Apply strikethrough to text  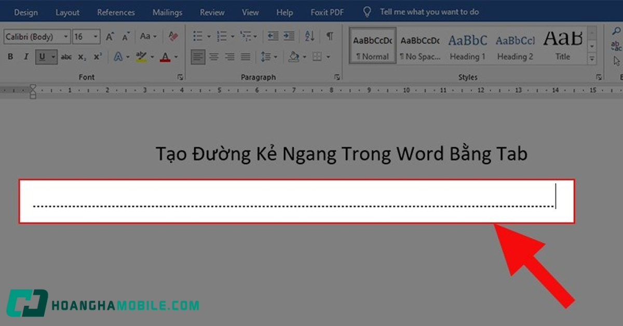click(65, 57)
